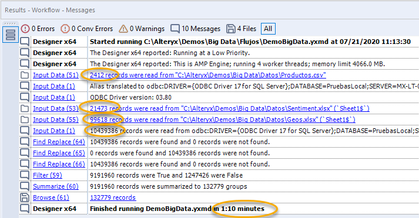Go to Find Replace (66) tool
This screenshot has height=218, width=419.
59,164
